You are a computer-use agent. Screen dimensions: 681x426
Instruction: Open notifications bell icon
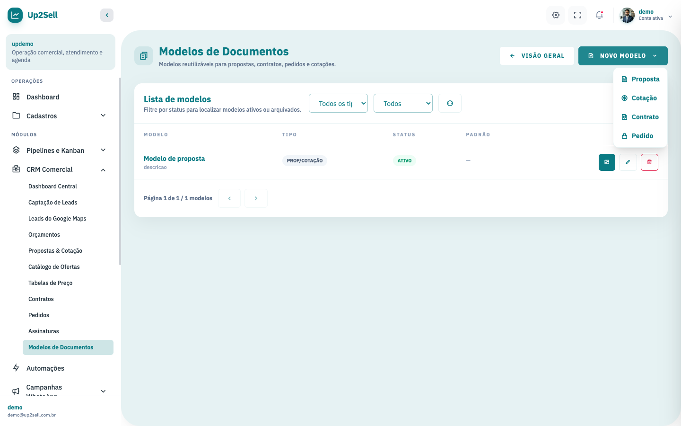(x=599, y=15)
